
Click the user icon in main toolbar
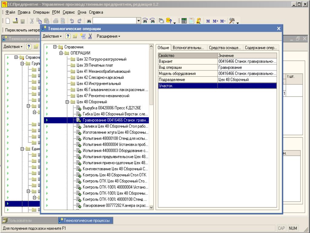(x=199, y=21)
